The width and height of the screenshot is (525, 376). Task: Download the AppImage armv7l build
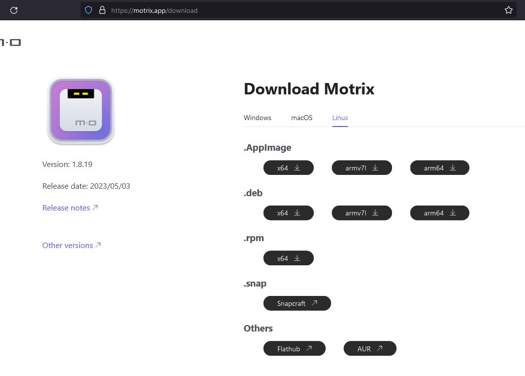pyautogui.click(x=361, y=167)
